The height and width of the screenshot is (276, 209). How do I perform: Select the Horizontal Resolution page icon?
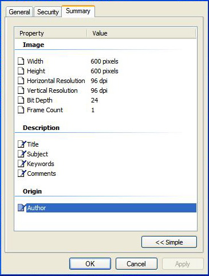(21, 81)
